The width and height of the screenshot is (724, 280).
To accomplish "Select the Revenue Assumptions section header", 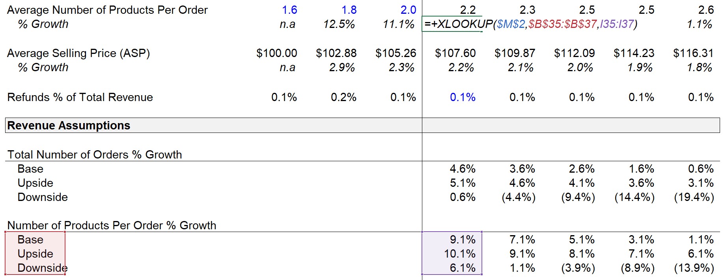I will point(69,125).
